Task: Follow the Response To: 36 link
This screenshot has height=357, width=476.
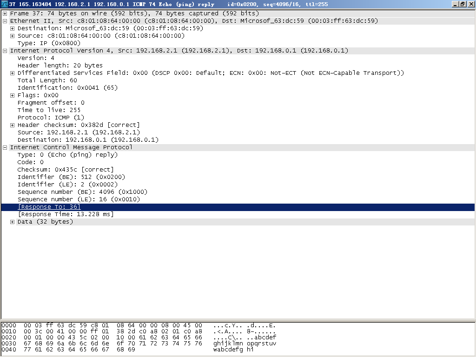Action: point(49,207)
